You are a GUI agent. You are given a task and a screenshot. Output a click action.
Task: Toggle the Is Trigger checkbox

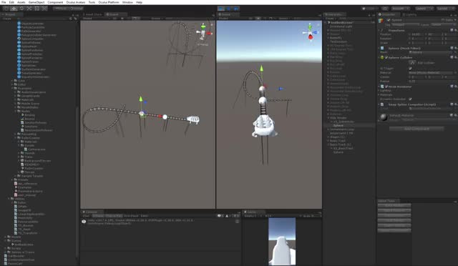410,69
